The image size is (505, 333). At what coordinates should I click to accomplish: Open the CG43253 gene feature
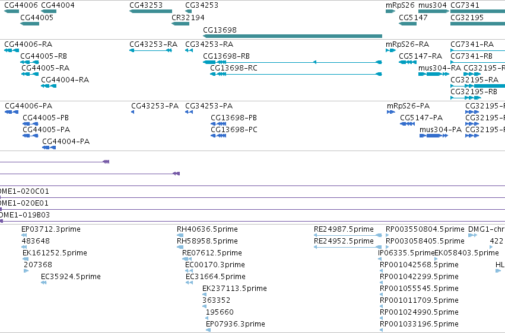(x=151, y=11)
